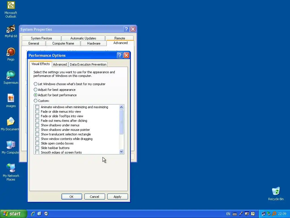The height and width of the screenshot is (218, 290).
Task: Select the Pego desktop shortcut
Action: click(x=11, y=54)
